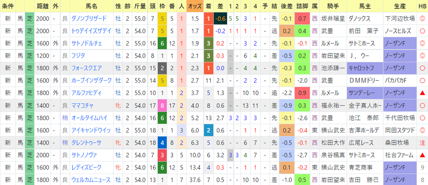Click the 詰脚 column header
Image resolution: width=428 pixels, height=185 pixels.
click(302, 6)
